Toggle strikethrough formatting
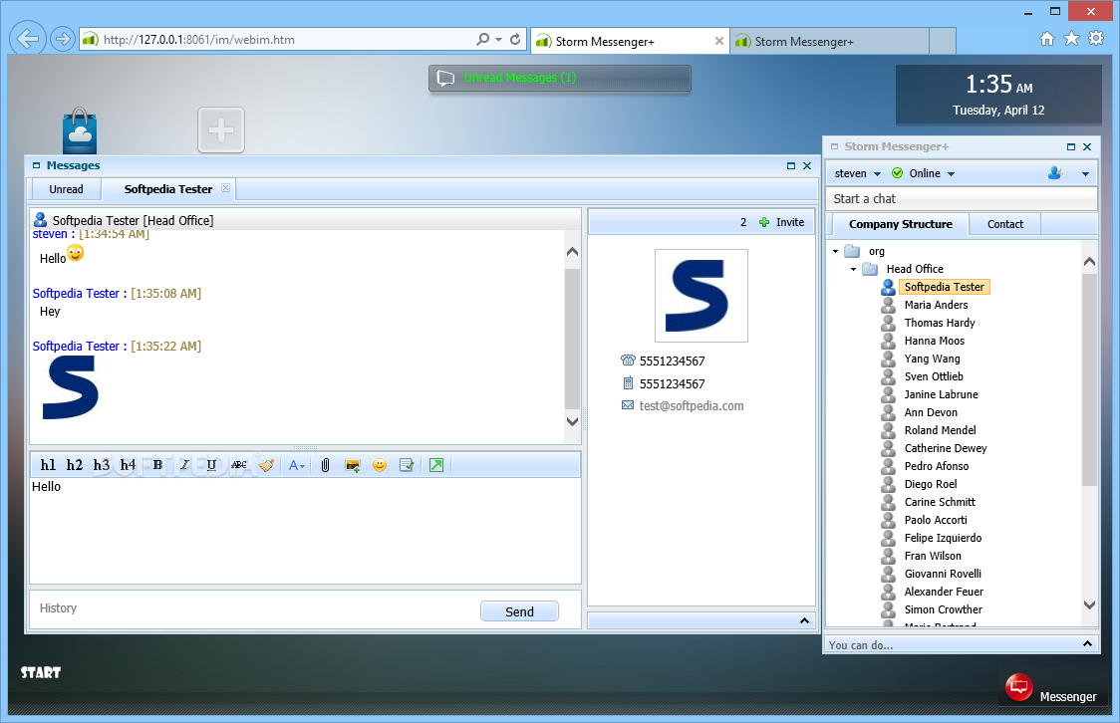 tap(238, 465)
